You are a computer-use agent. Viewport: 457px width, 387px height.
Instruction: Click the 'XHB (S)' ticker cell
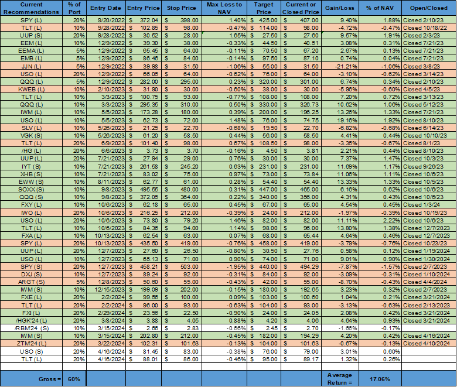pyautogui.click(x=31, y=174)
